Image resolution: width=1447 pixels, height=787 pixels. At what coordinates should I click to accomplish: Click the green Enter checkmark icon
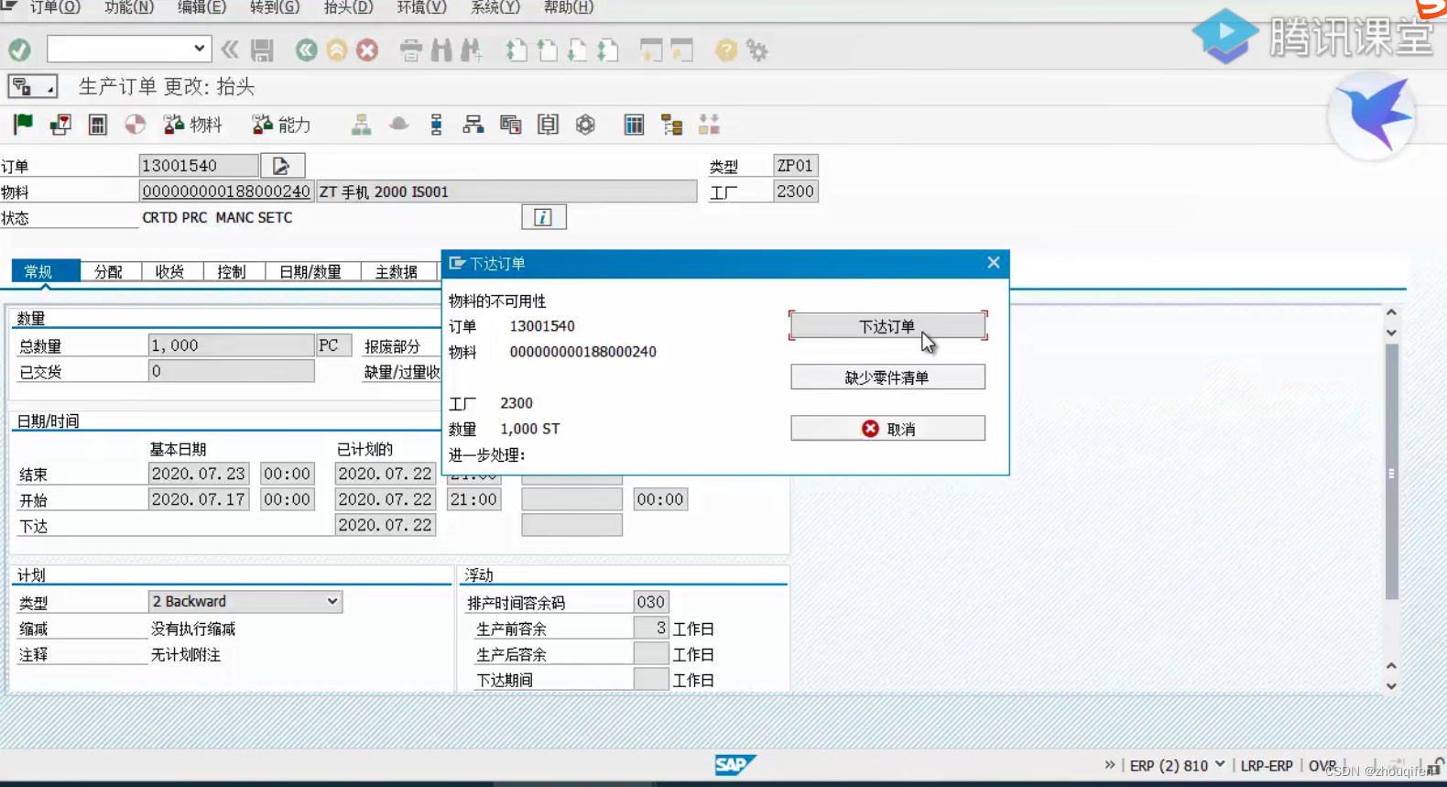[x=19, y=49]
